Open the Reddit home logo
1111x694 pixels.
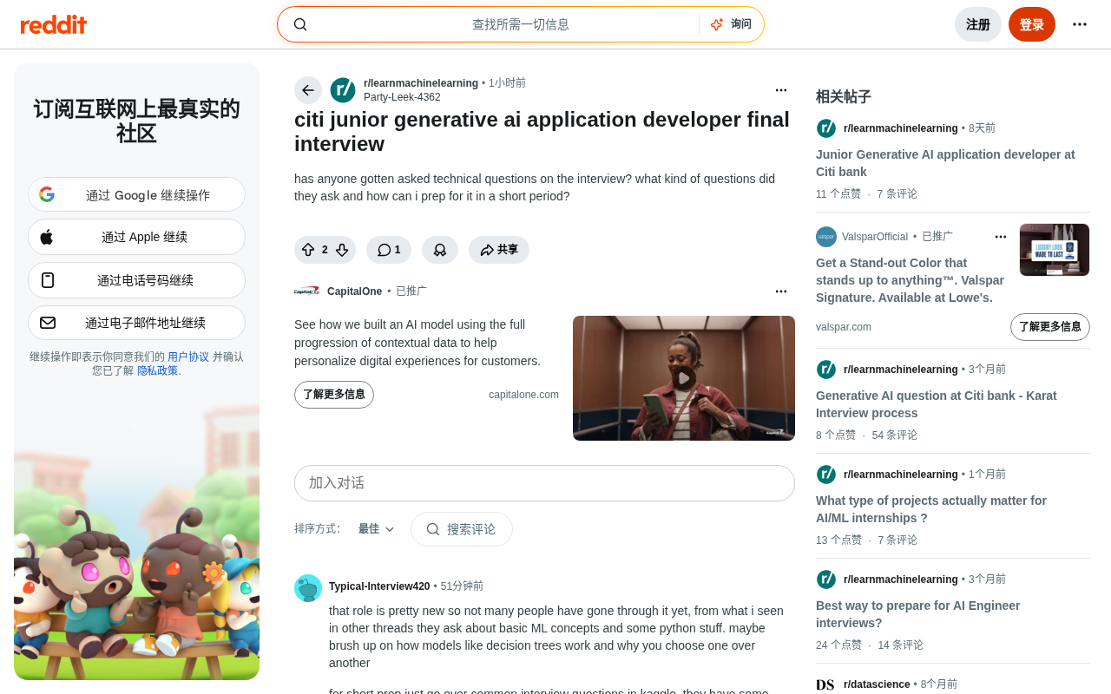[x=54, y=24]
